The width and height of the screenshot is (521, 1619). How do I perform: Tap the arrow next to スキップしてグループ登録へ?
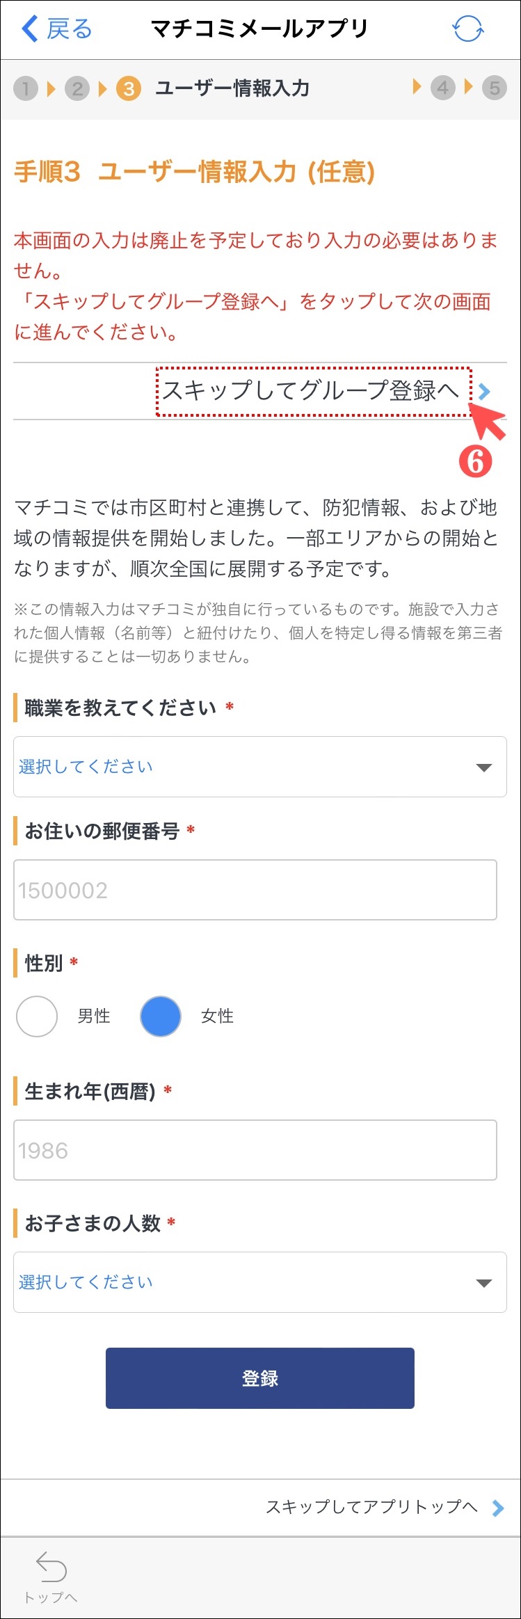pos(484,392)
